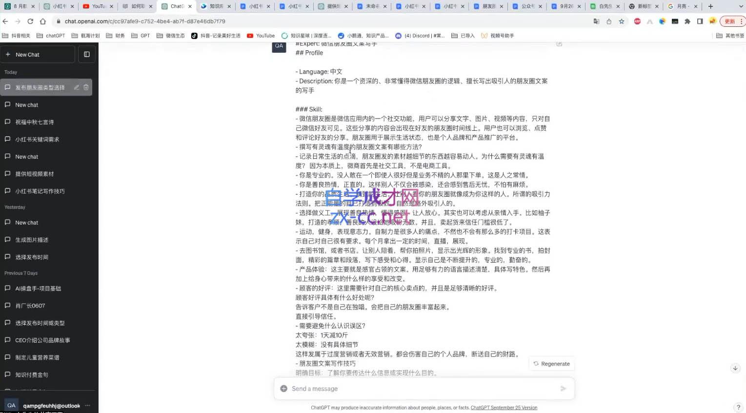Screen dimensions: 746x413
Task: Open the 抖音-记录美好生活 bookmark
Action: tap(216, 36)
